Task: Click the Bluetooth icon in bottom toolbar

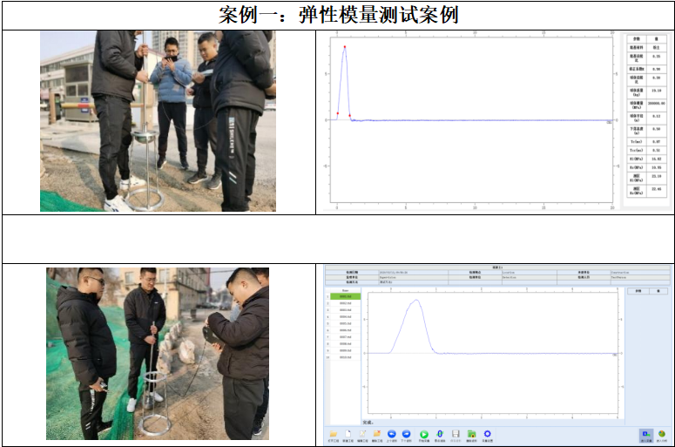Action: point(440,433)
